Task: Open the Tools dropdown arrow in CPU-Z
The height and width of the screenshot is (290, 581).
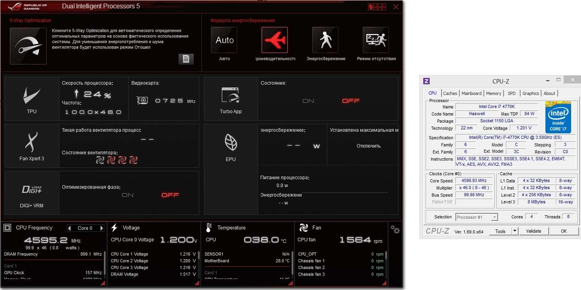Action: pyautogui.click(x=515, y=231)
